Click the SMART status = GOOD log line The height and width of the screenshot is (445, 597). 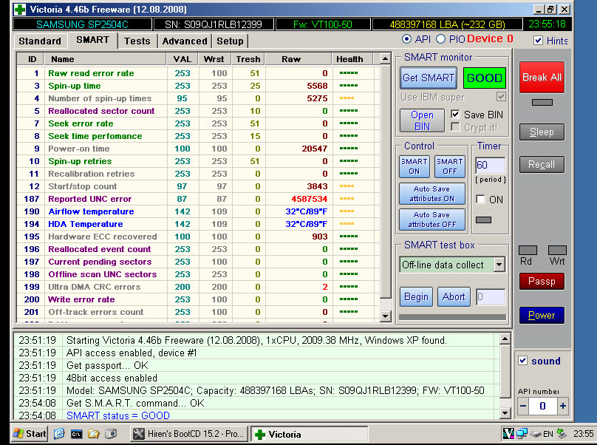(118, 415)
